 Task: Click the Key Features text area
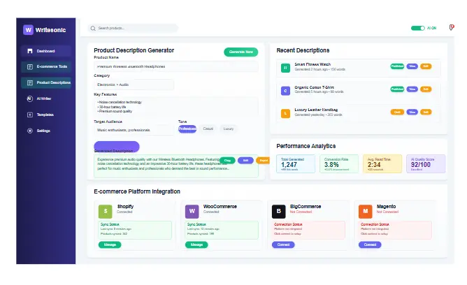pos(176,107)
